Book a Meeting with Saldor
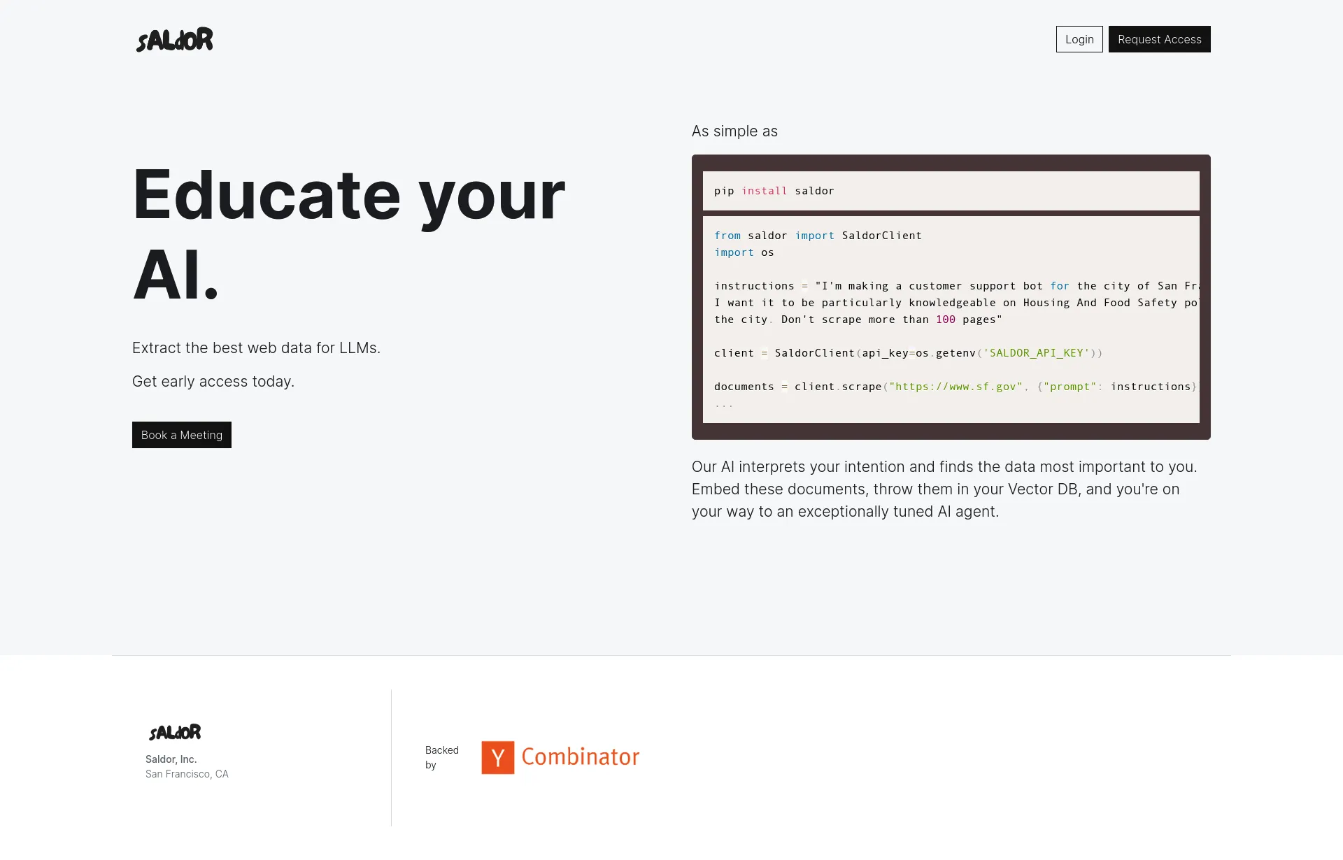The width and height of the screenshot is (1343, 860). (182, 435)
